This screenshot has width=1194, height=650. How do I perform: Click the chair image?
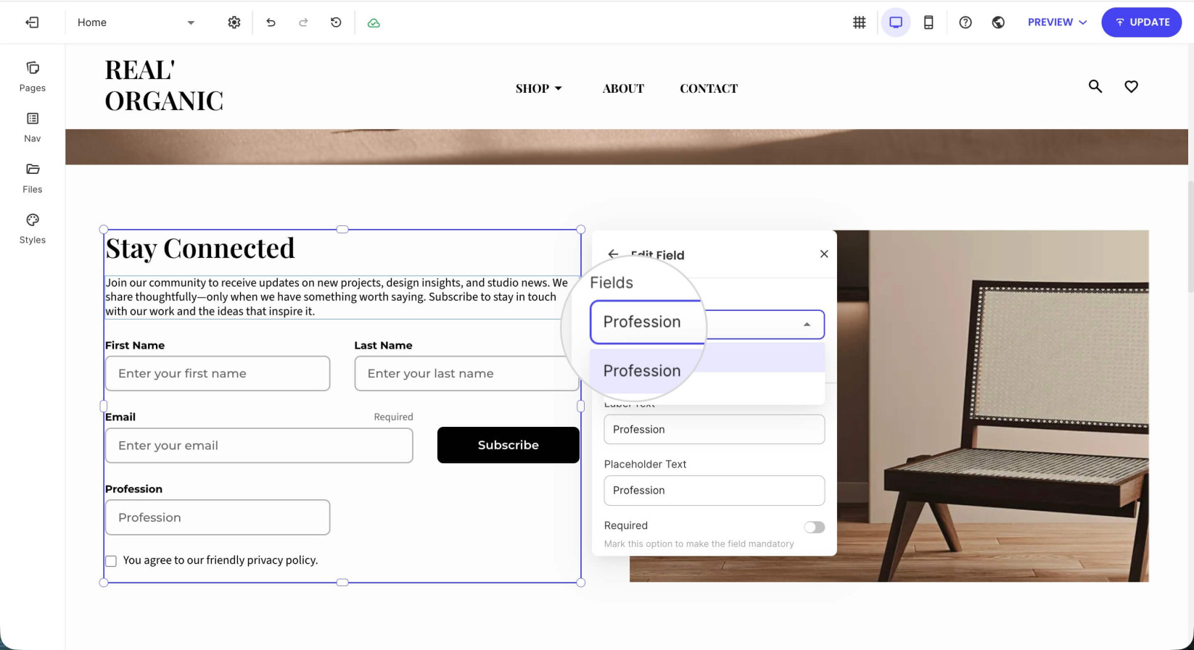(x=992, y=406)
